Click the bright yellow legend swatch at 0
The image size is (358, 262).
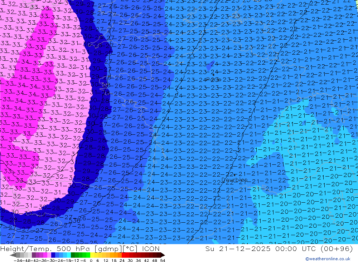click(x=92, y=255)
